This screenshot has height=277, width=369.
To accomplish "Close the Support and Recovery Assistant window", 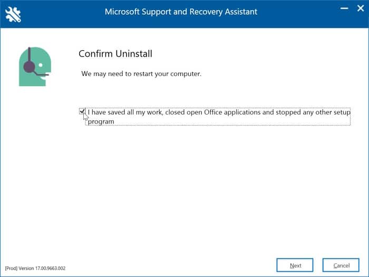I will pos(360,8).
